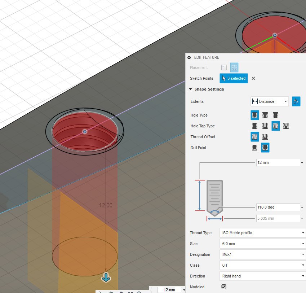Choose the Counterbore hole type icon
Viewport: 306px width, 293px height.
click(265, 115)
